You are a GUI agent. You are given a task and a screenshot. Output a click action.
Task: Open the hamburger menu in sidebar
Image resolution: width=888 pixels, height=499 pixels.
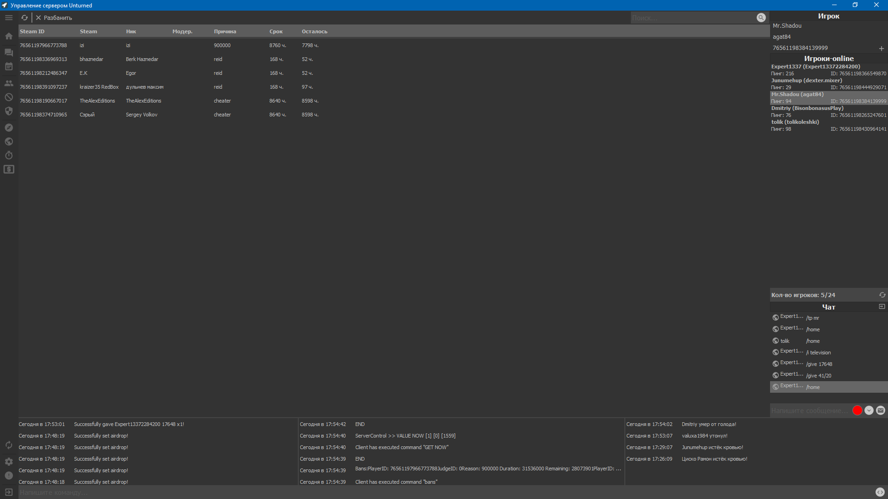point(9,18)
